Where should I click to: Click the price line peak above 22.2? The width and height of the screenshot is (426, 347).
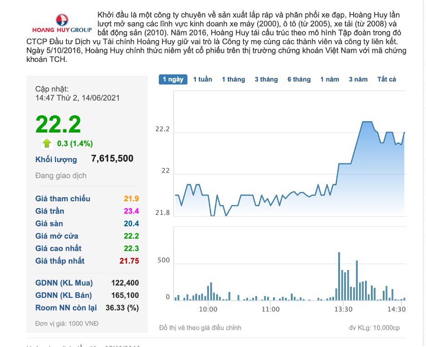tap(367, 122)
